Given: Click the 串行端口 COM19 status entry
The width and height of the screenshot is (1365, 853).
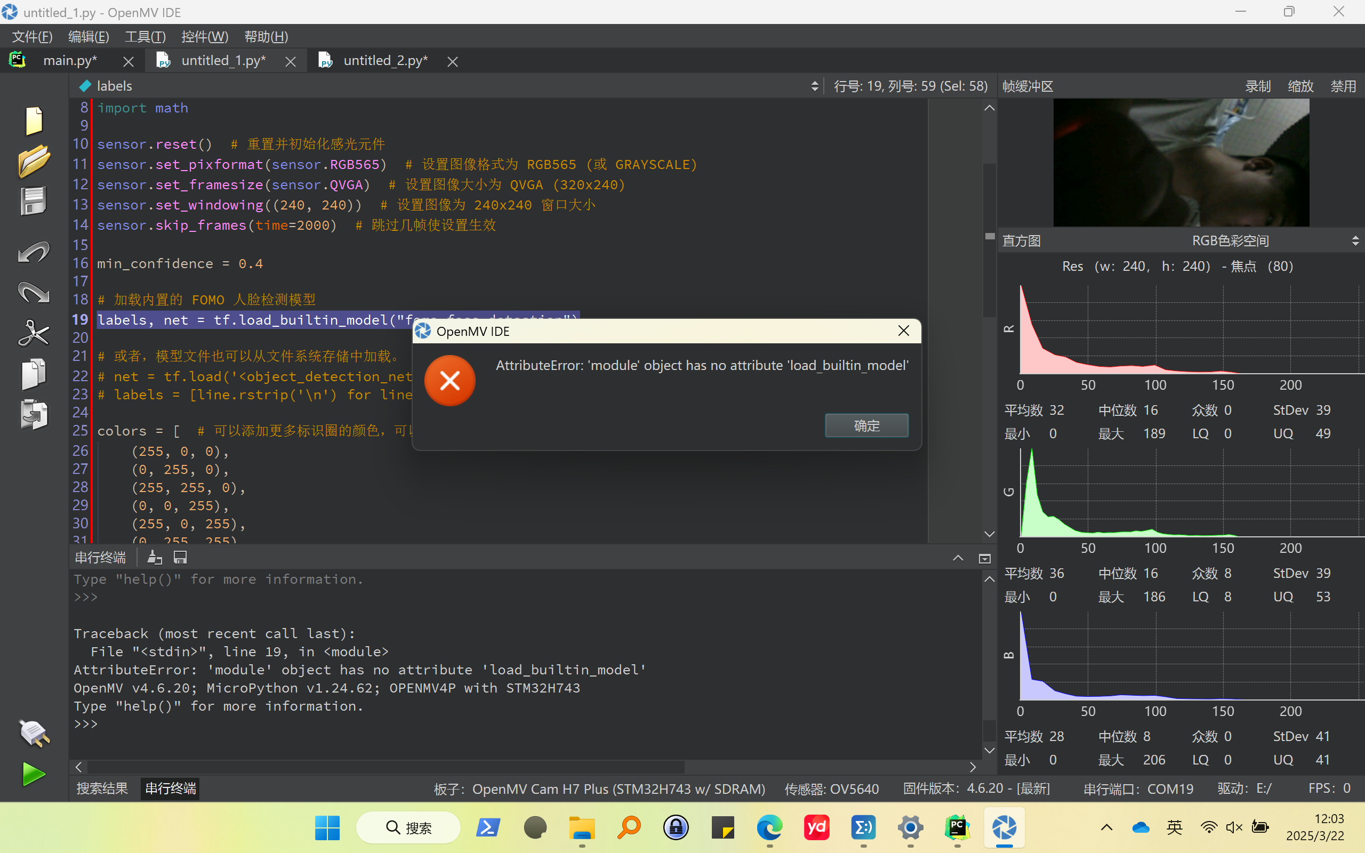Looking at the screenshot, I should tap(1138, 788).
